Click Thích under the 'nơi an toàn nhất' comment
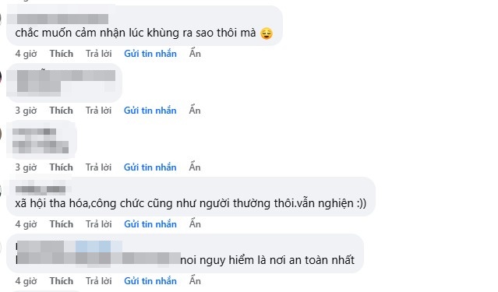Viewport: 498px width, 292px height. [x=62, y=281]
